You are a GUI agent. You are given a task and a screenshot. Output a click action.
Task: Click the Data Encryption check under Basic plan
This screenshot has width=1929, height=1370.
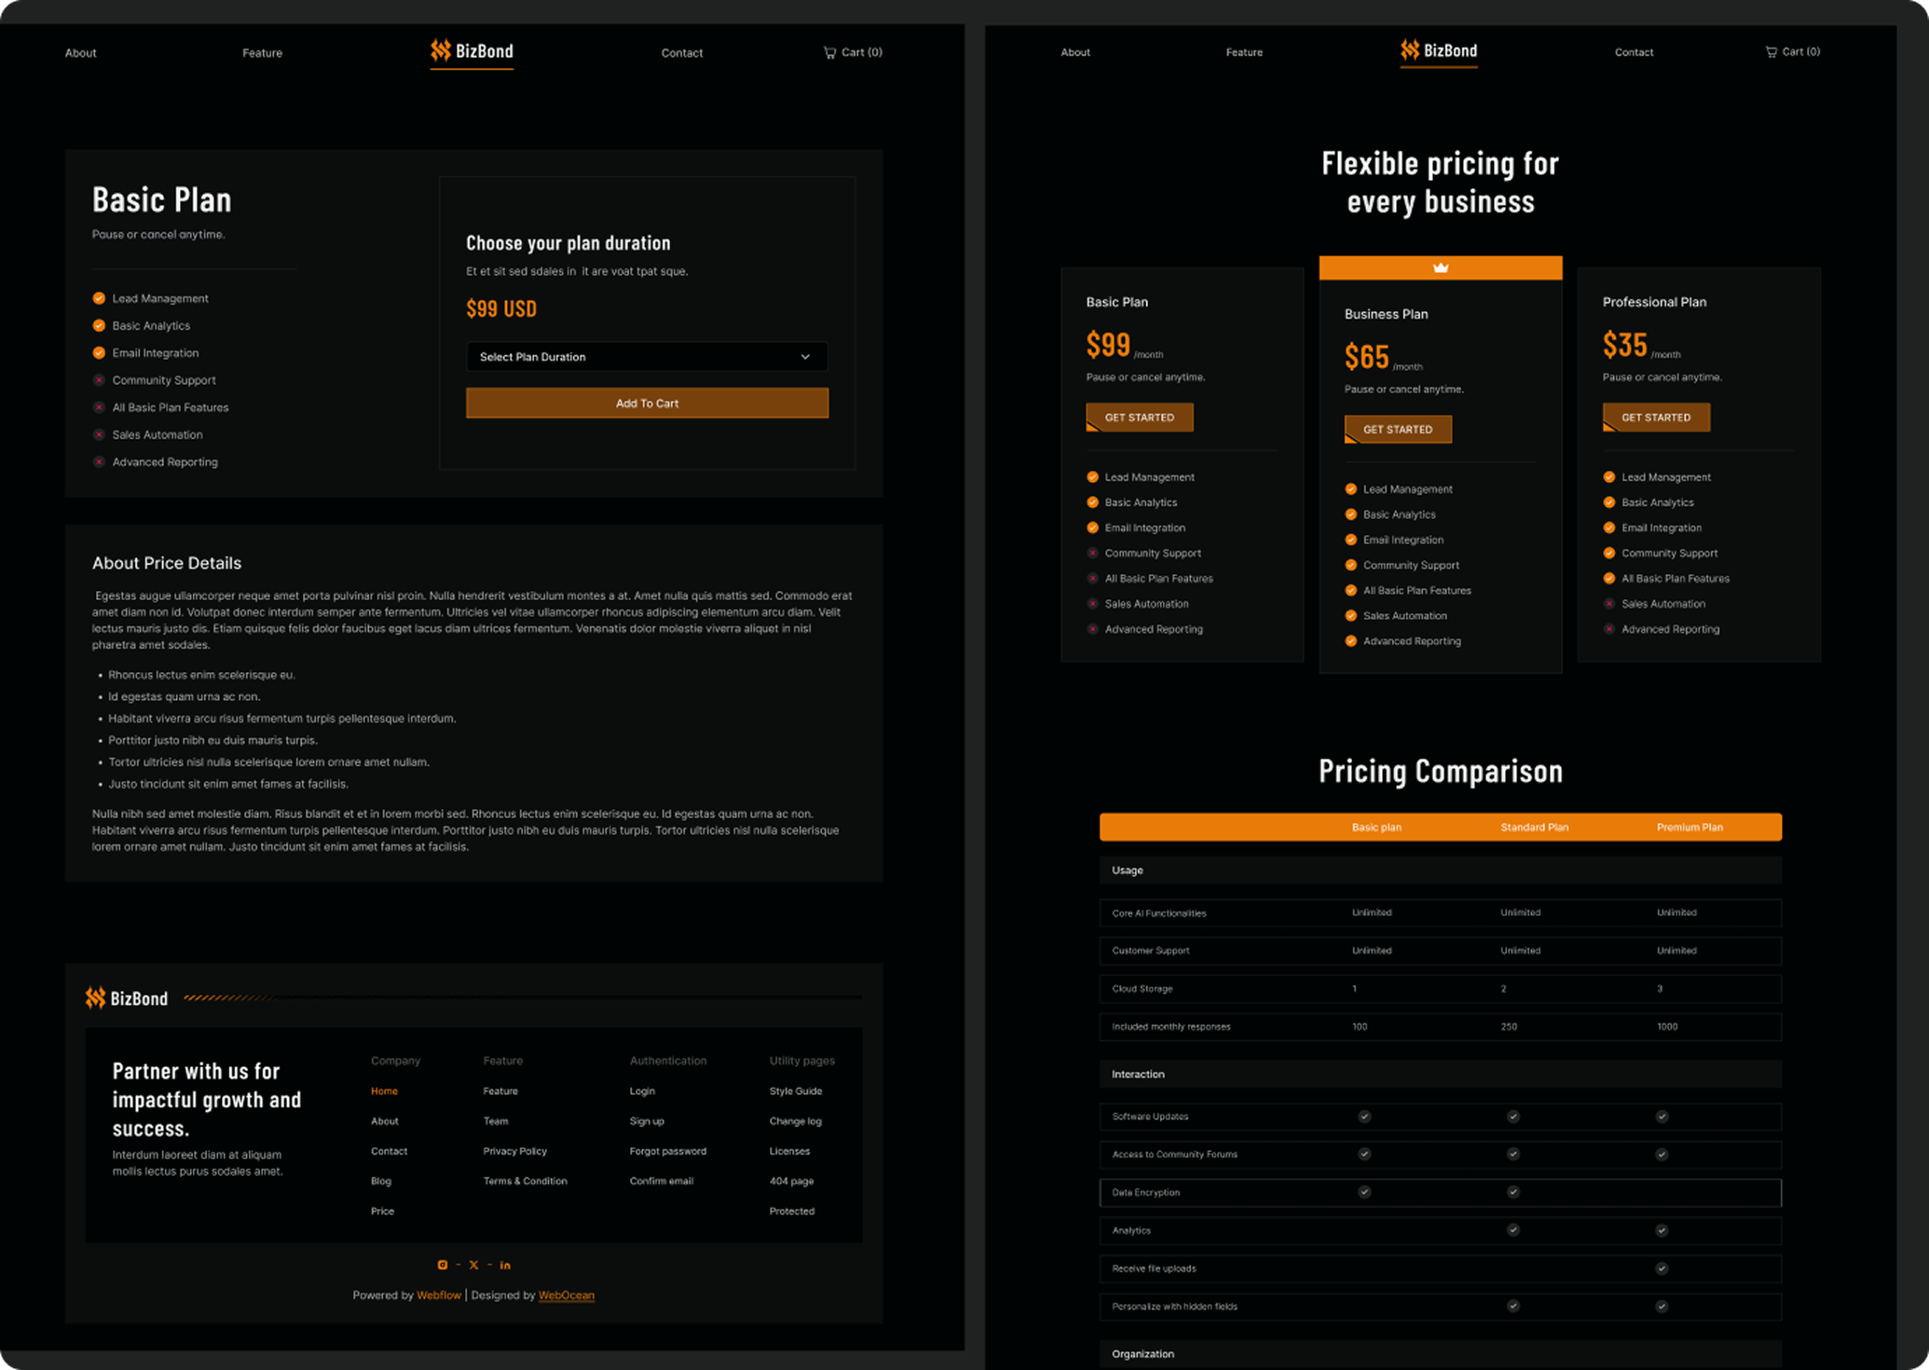click(x=1364, y=1192)
